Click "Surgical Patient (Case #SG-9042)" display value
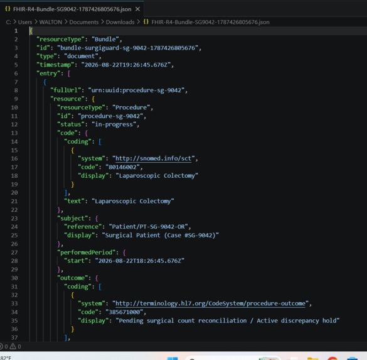Screen dimensions: 367x360 [x=161, y=235]
